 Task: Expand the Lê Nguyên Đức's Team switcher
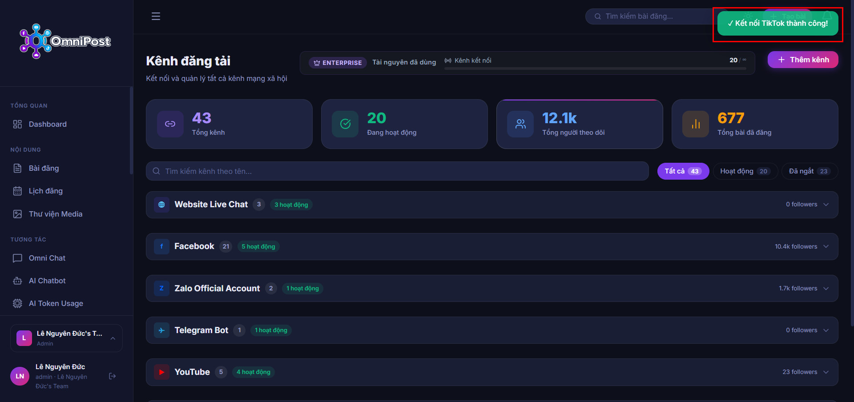(66, 338)
